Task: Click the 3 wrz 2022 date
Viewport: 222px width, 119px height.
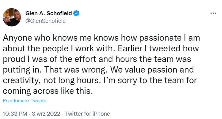Action: [x=46, y=114]
